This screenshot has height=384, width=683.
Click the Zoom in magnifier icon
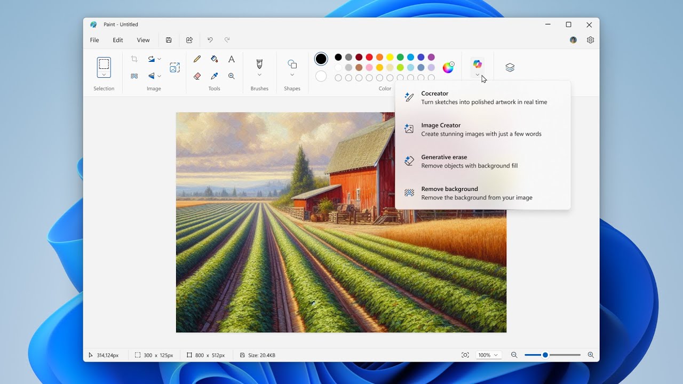591,355
